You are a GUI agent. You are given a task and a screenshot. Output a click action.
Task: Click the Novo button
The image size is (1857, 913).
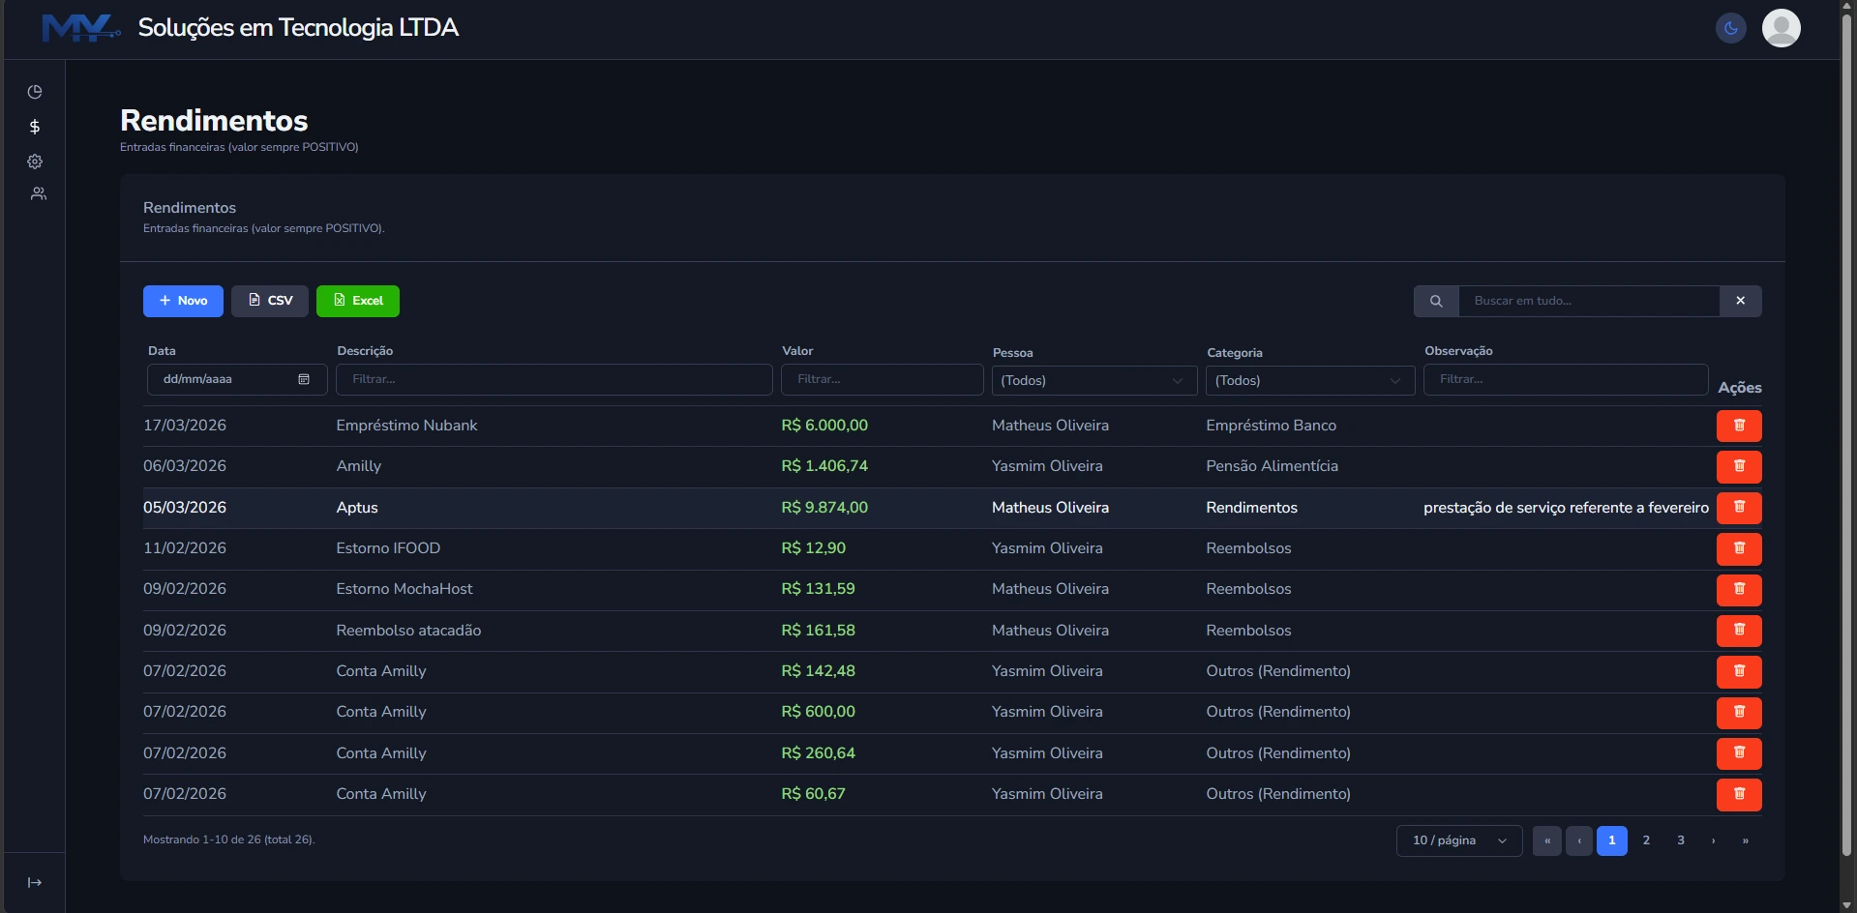183,301
